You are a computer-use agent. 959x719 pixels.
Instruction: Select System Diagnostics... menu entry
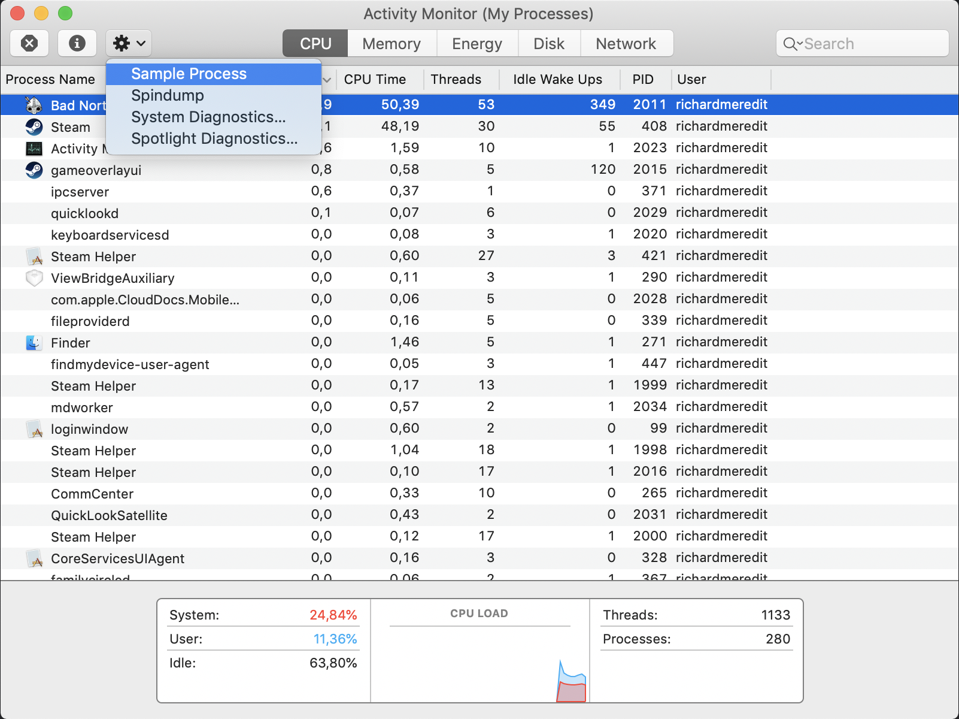(214, 117)
